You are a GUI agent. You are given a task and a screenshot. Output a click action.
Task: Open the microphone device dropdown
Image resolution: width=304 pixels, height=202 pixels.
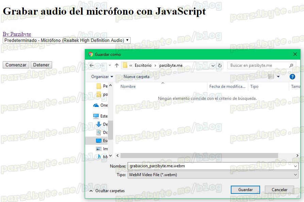coord(67,40)
